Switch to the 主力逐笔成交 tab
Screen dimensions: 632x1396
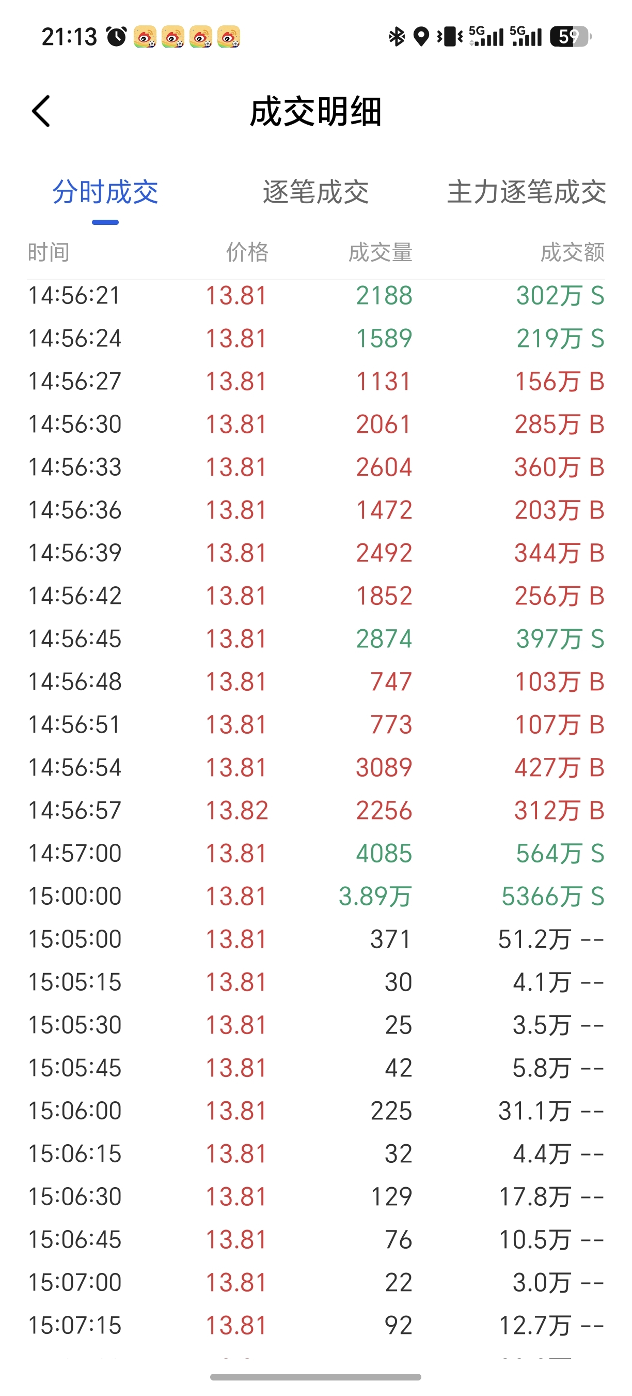526,192
